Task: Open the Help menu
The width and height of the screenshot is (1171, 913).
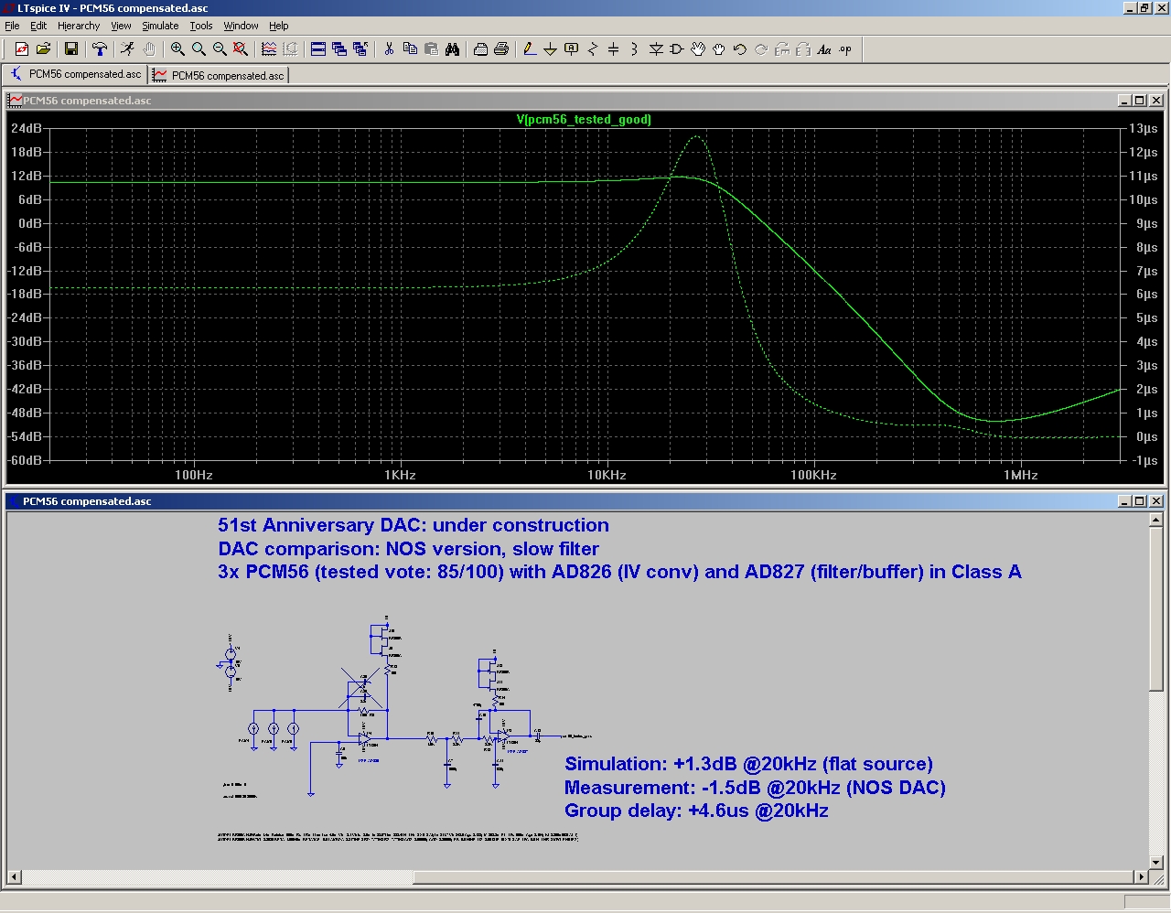Action: [279, 26]
